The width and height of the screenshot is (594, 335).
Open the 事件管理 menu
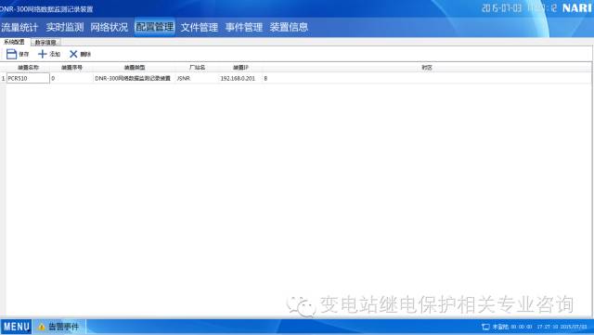[x=244, y=27]
